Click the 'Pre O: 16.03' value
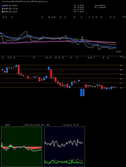126x167 pixels. [79, 6]
